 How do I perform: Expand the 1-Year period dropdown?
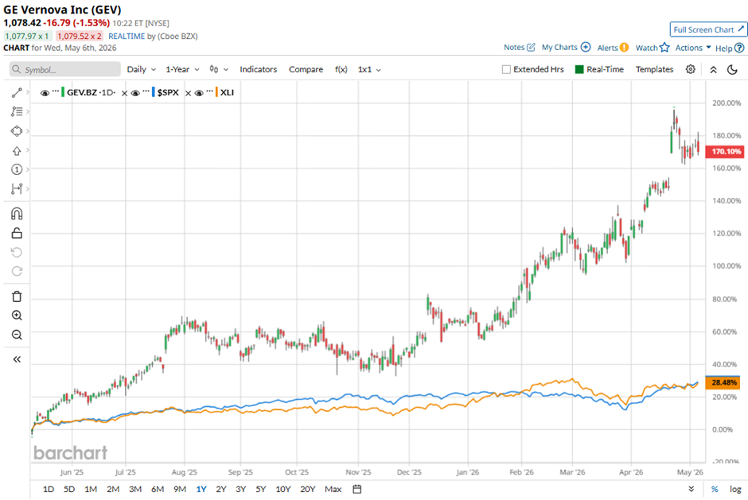(x=182, y=70)
